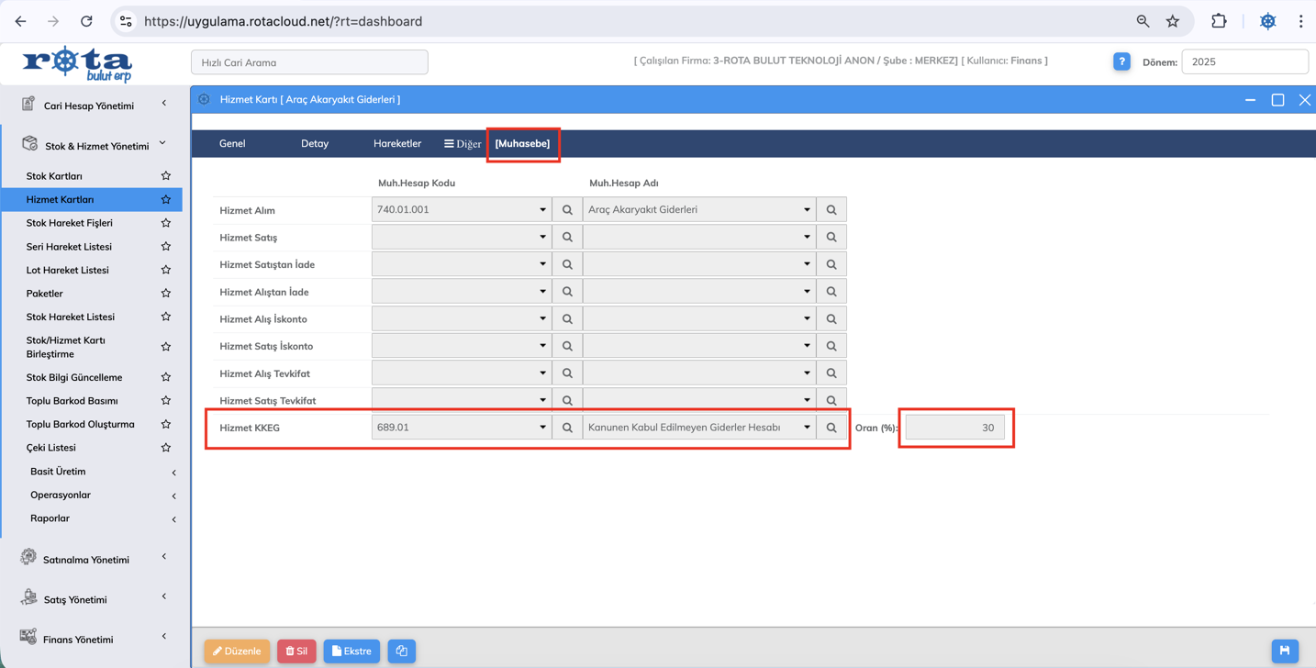Bookmark this page with the browser star
Viewport: 1316px width, 668px height.
tap(1173, 21)
